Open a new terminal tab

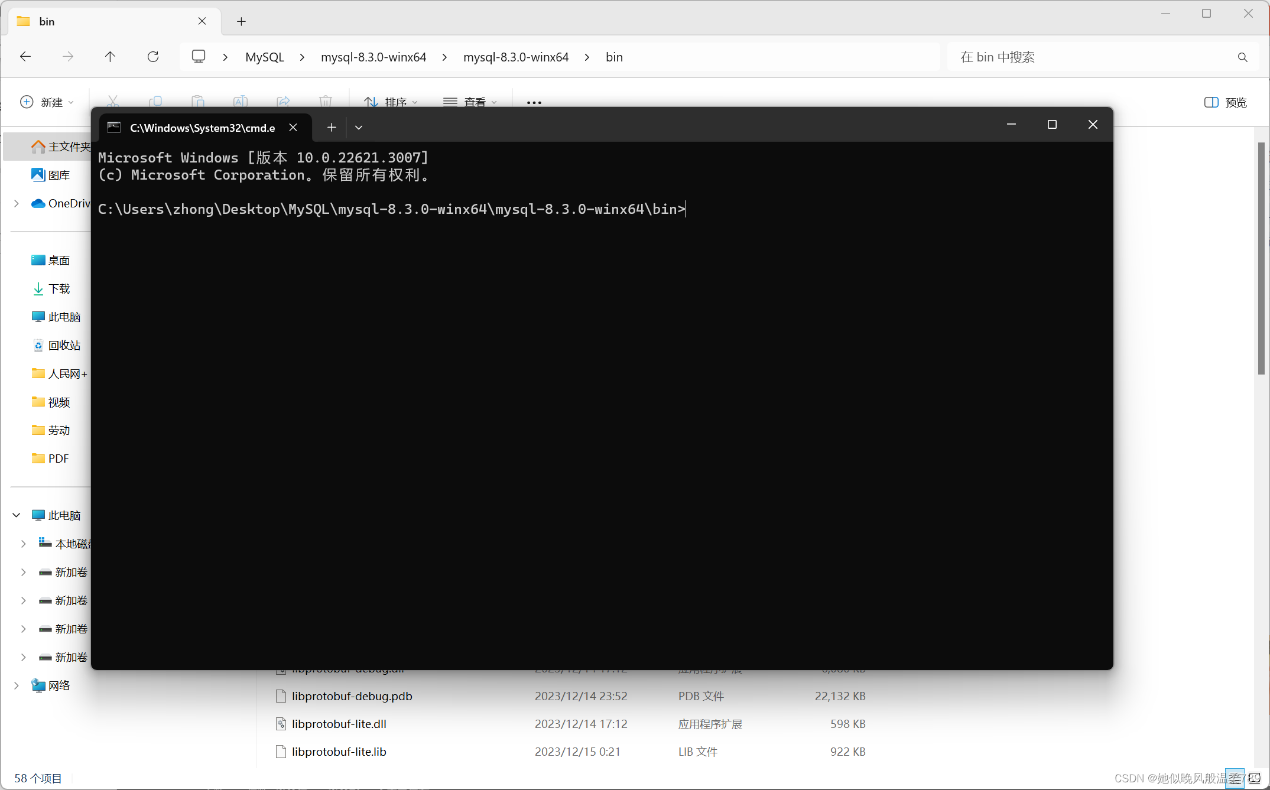[332, 128]
